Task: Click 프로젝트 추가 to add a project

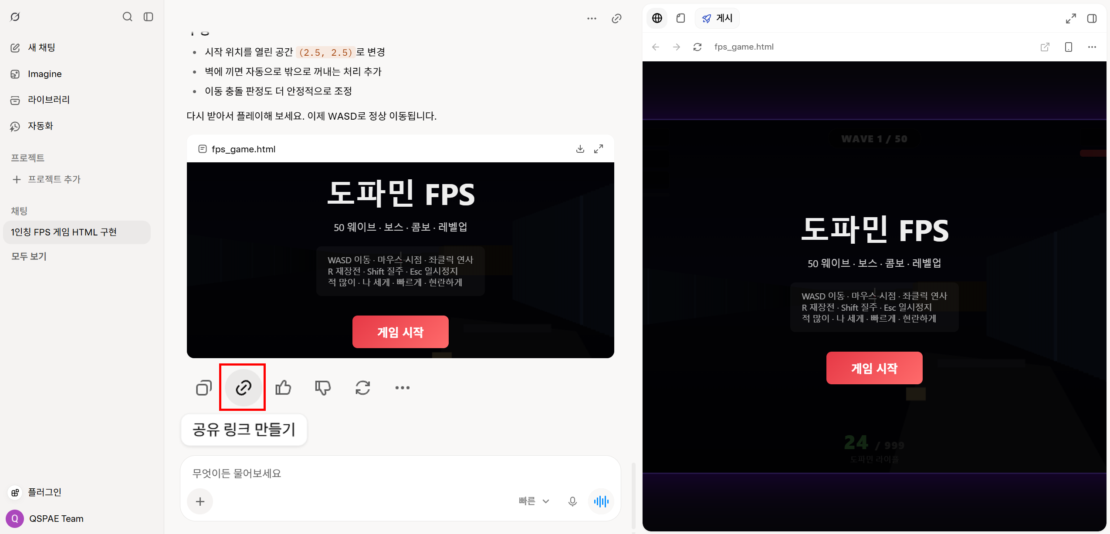Action: (46, 179)
